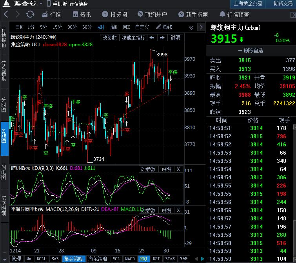This screenshot has height=263, width=296.
Task: Open the 分时图 sidebar tab
Action: 4,105
